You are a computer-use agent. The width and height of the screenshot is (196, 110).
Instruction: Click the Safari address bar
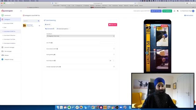click(98, 3)
